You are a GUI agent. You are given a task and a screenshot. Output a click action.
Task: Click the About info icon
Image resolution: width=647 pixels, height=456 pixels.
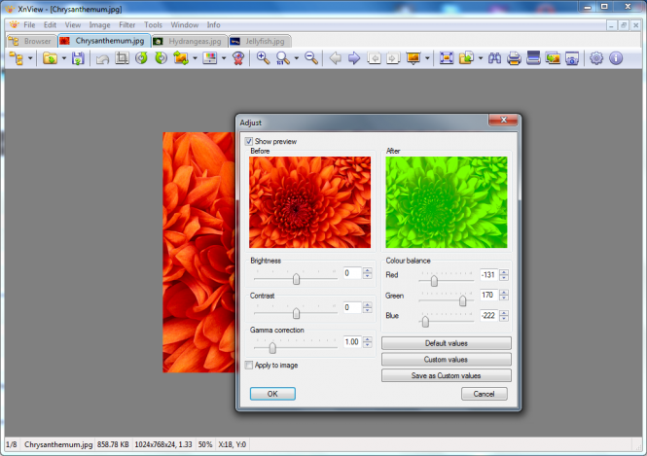pyautogui.click(x=616, y=58)
